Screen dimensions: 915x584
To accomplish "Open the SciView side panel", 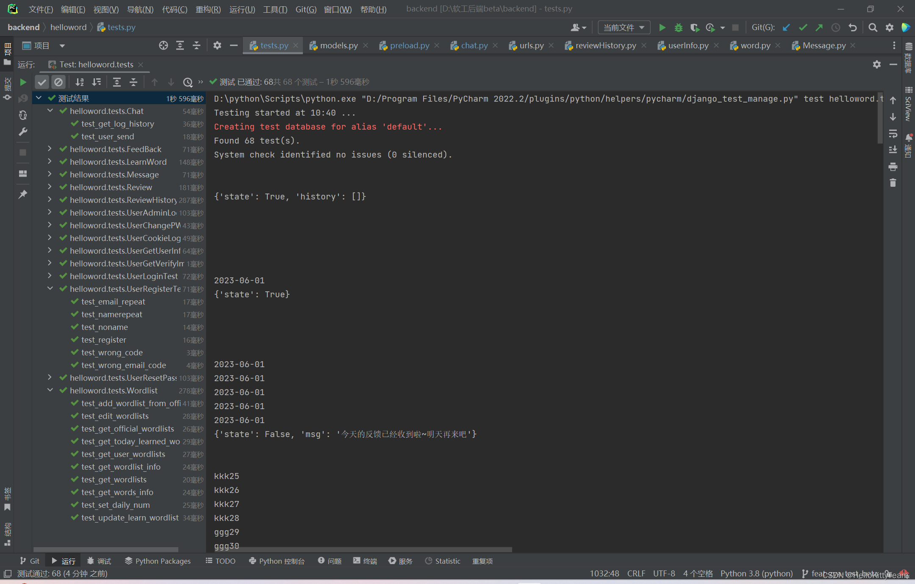I will (909, 104).
